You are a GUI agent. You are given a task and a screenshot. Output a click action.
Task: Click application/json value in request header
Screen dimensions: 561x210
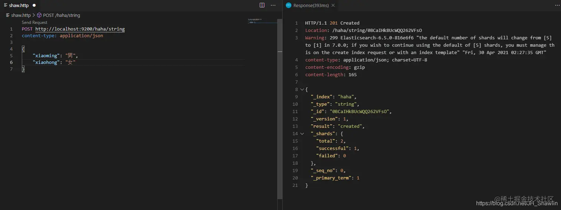point(82,36)
